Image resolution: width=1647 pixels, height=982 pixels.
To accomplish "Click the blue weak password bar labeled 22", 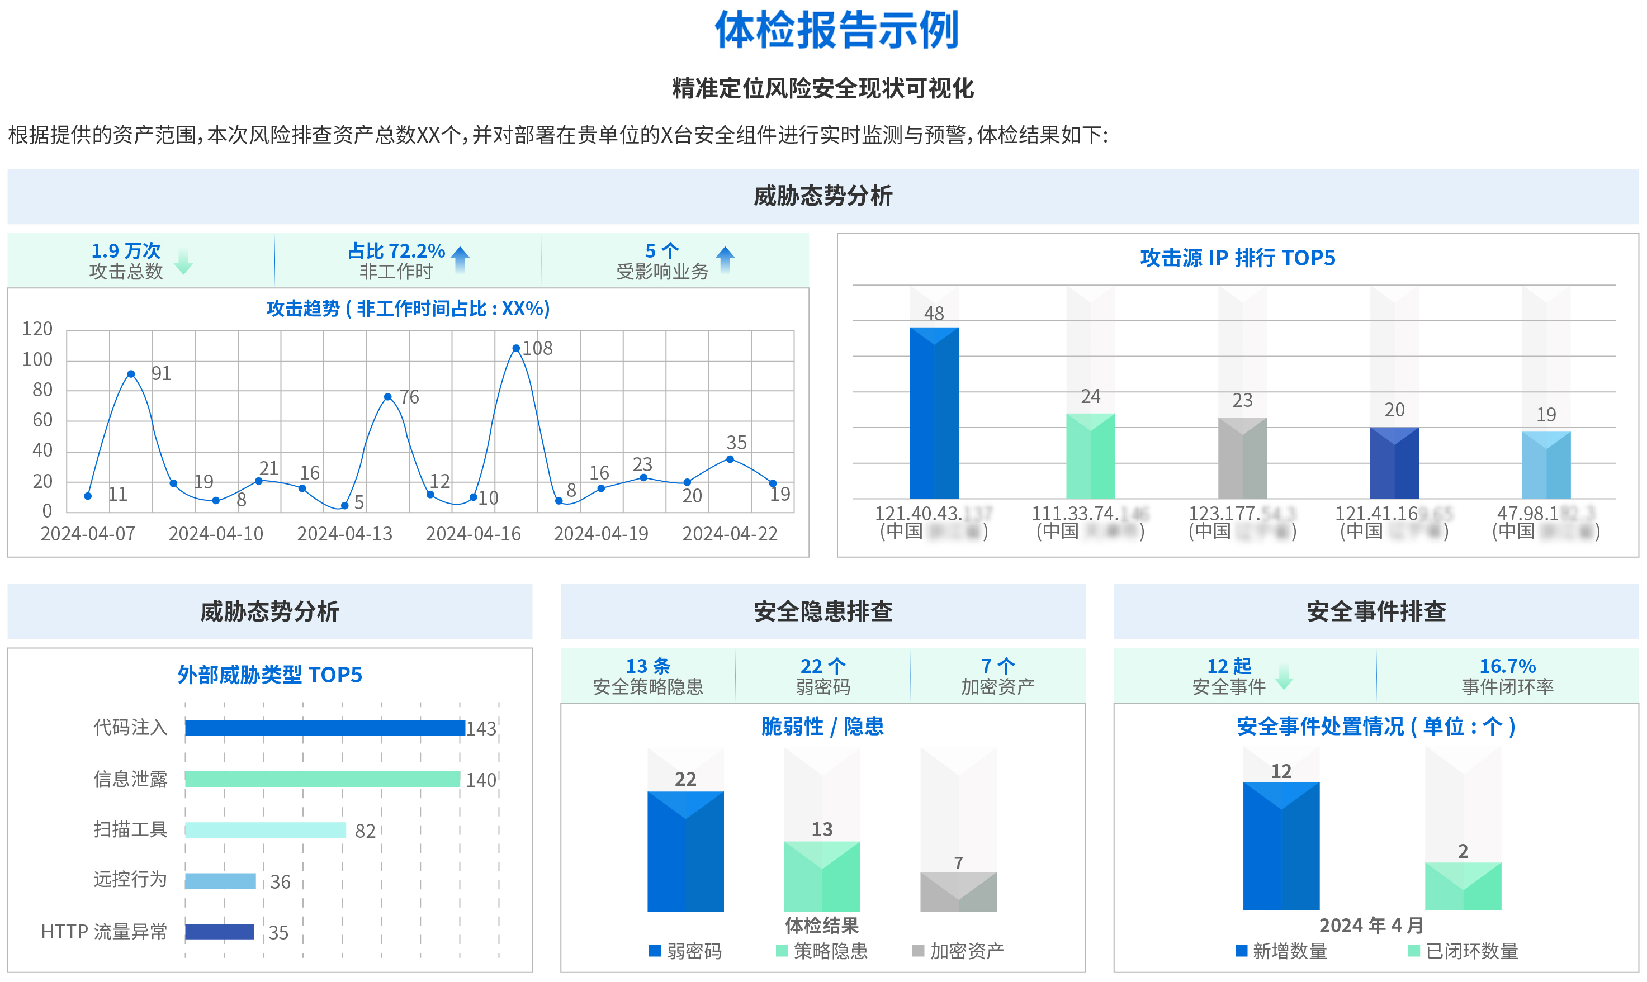I will (685, 852).
